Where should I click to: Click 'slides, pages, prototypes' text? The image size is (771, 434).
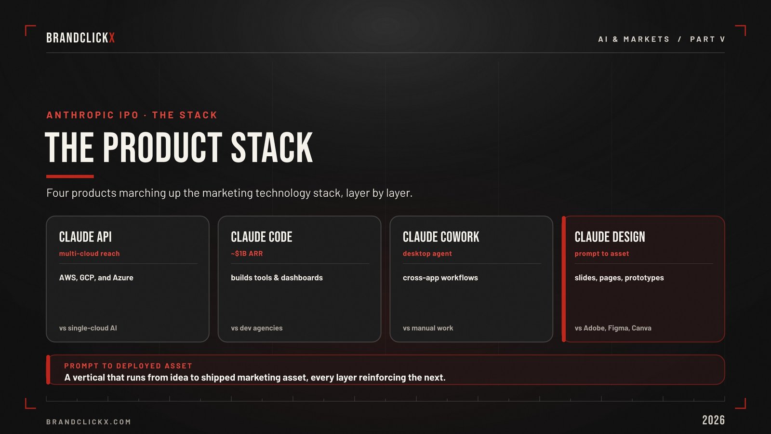(x=619, y=278)
